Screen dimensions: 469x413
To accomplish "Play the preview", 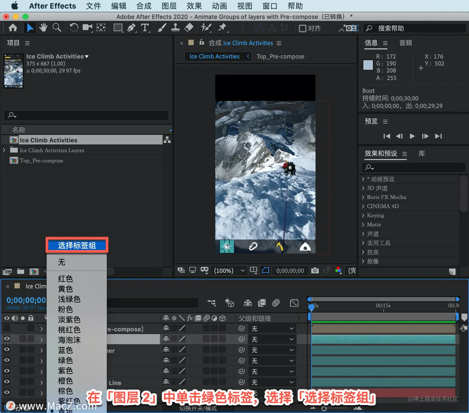I will (412, 136).
